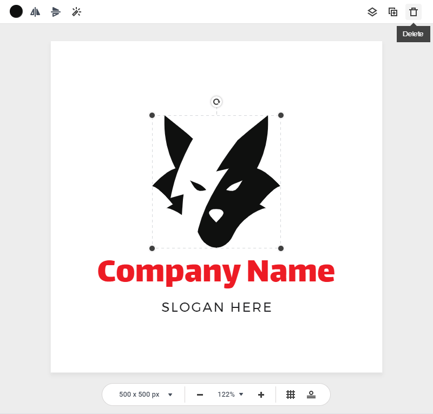The image size is (433, 414).
Task: Open the 122% zoom level dropdown
Action: (x=231, y=395)
